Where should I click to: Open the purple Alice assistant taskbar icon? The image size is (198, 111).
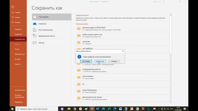(62, 109)
